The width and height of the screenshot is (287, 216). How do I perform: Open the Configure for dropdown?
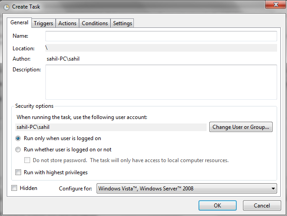tap(187, 189)
